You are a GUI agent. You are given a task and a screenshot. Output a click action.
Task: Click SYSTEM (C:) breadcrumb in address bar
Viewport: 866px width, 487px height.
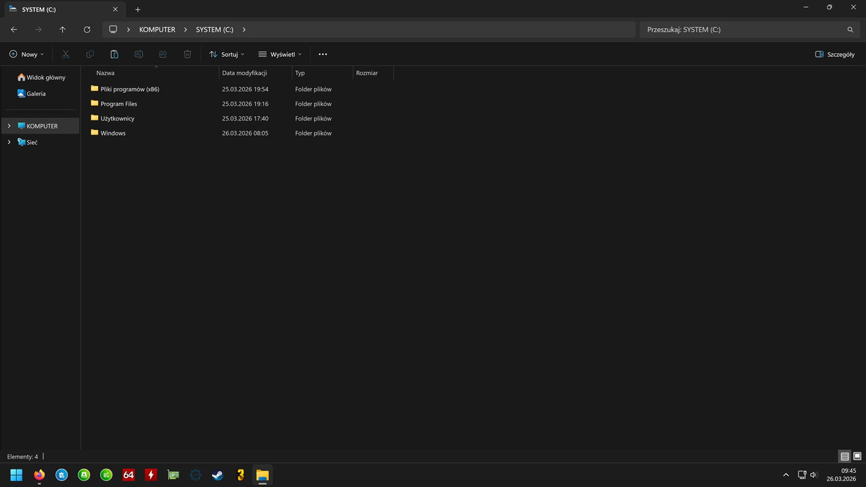coord(214,30)
